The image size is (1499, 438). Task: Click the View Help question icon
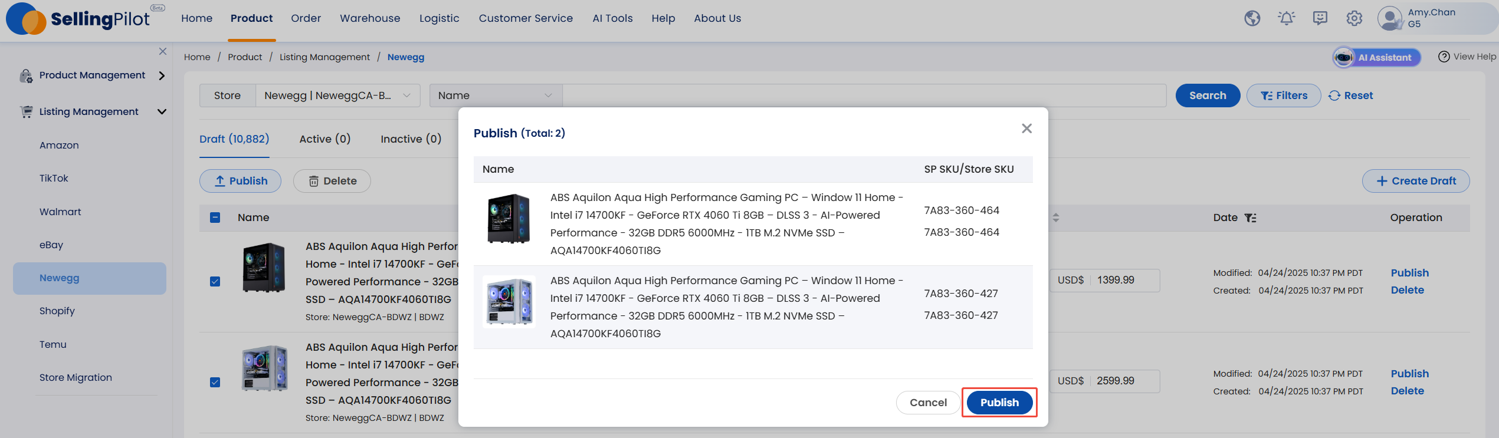[1444, 57]
